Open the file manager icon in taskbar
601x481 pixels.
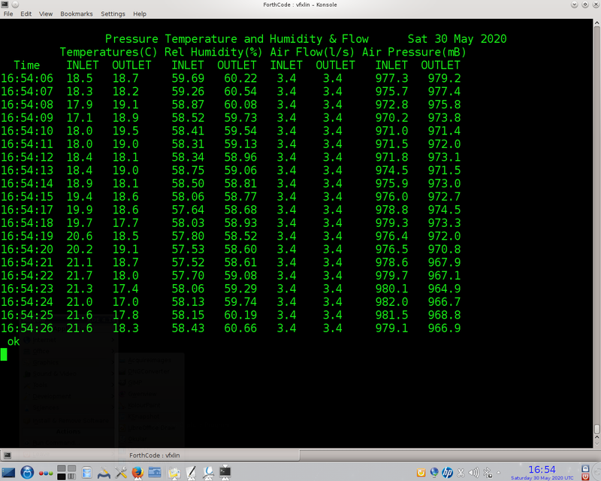155,473
